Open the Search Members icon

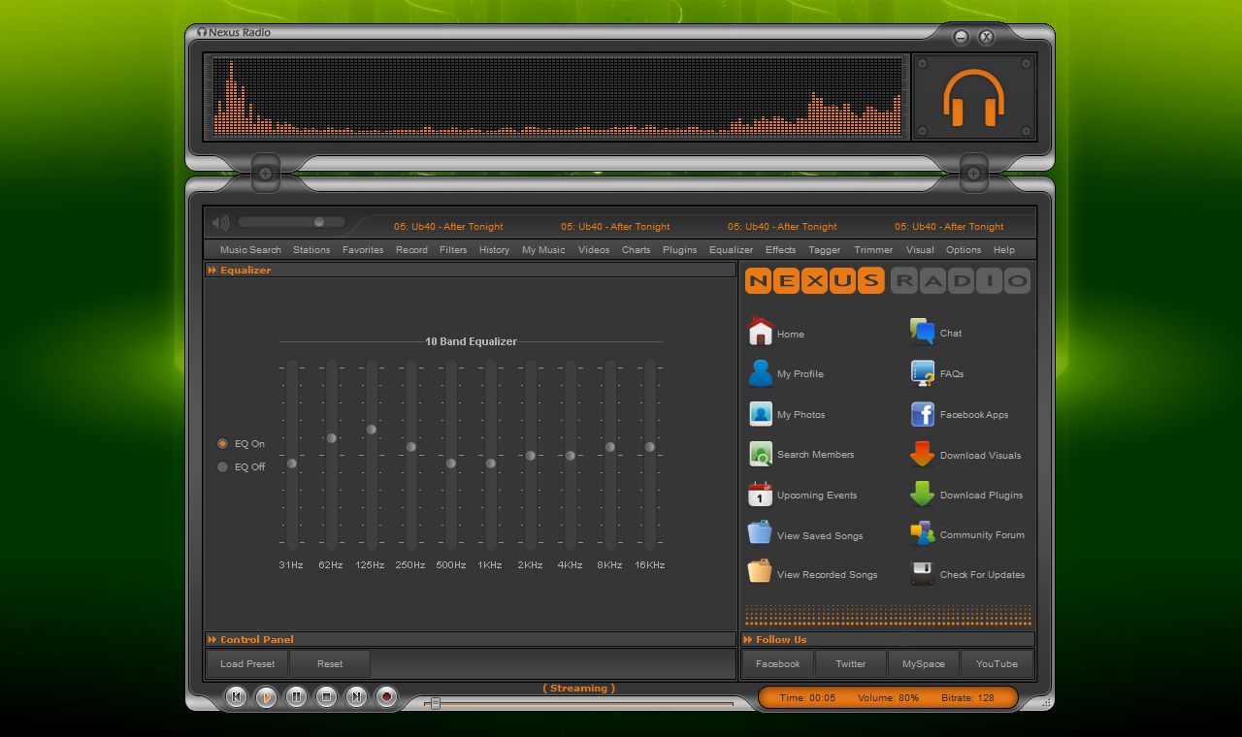click(x=761, y=454)
